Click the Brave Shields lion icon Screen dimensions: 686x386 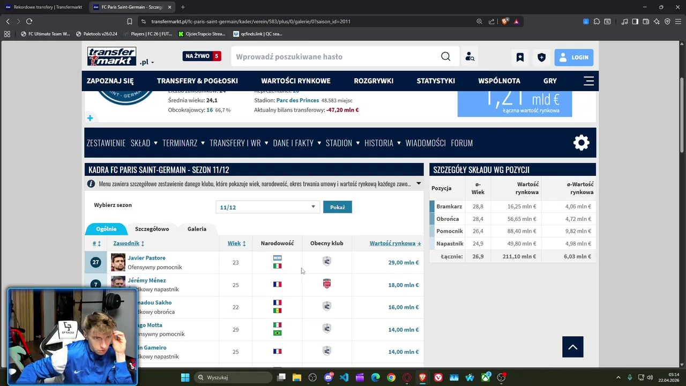505,21
